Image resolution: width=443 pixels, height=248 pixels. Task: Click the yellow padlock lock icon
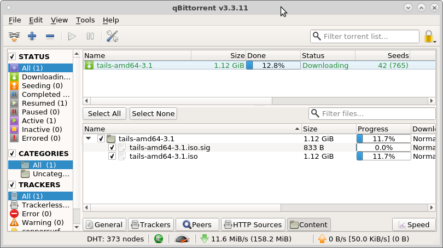point(428,37)
